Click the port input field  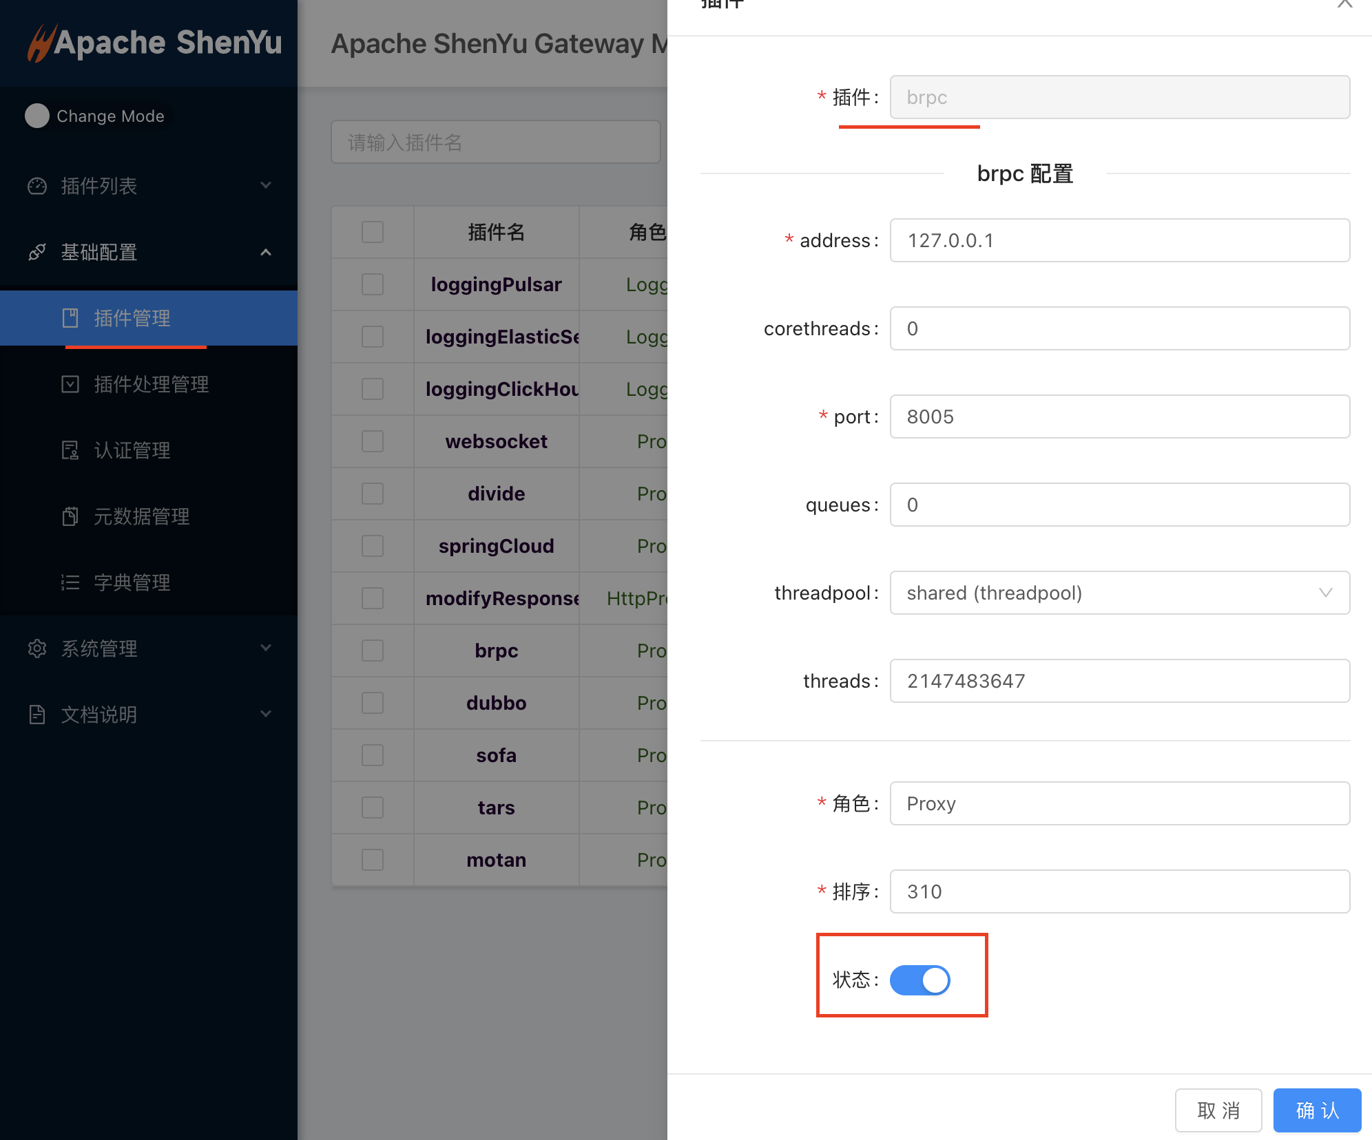(1119, 416)
